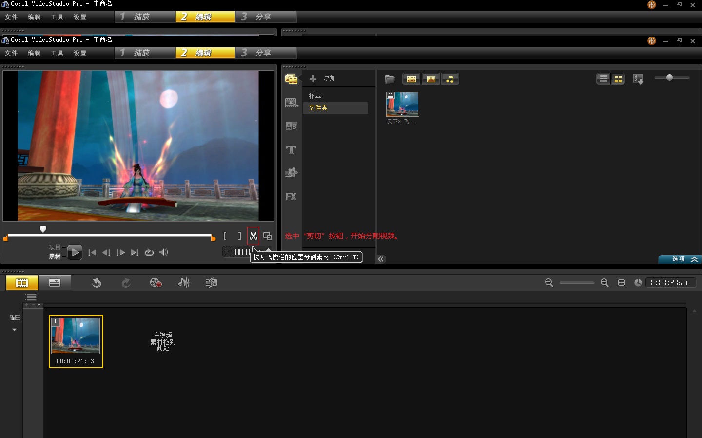Open the FX library icon
The width and height of the screenshot is (702, 438).
point(291,197)
